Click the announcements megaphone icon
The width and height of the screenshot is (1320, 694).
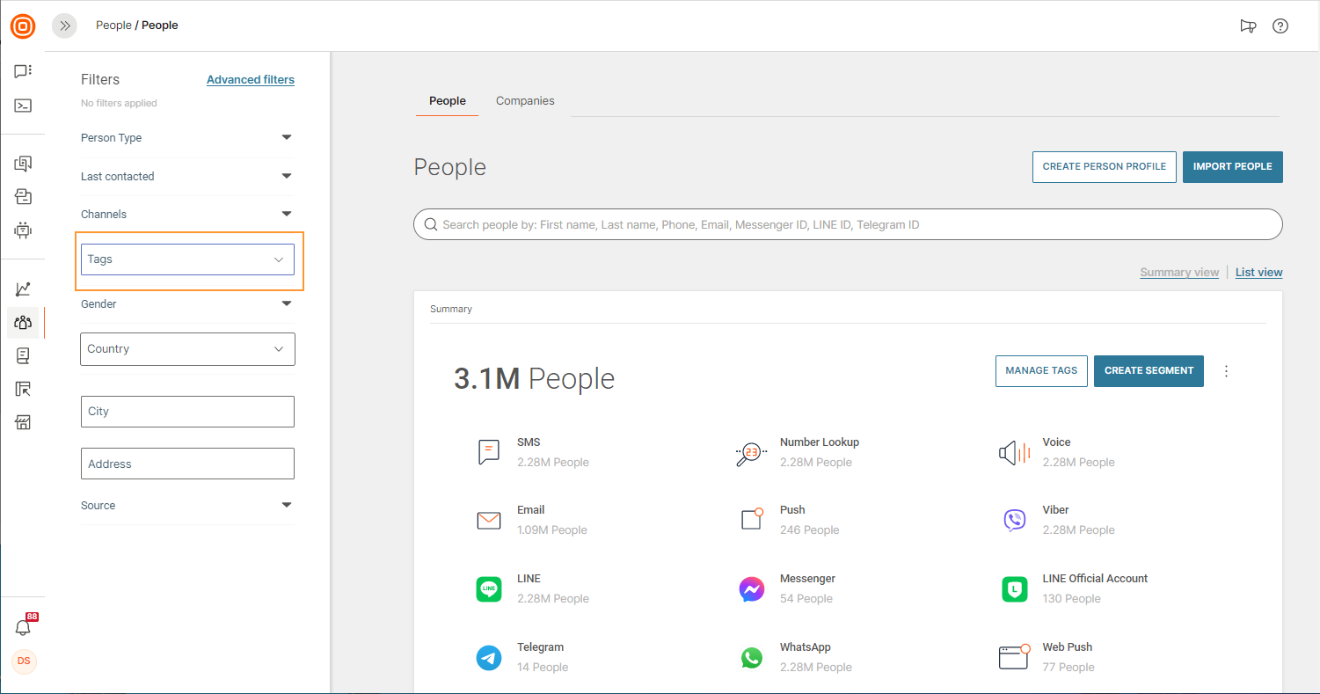1248,26
